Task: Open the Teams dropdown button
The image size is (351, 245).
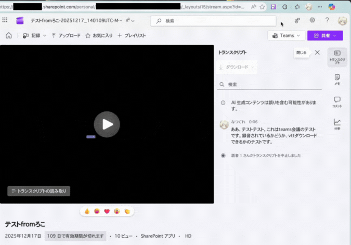Action: [286, 35]
